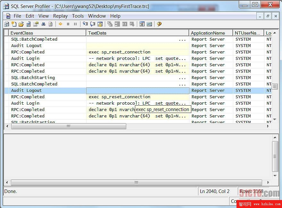Restore down the inner trace document window
This screenshot has width=282, height=208.
pos(268,16)
